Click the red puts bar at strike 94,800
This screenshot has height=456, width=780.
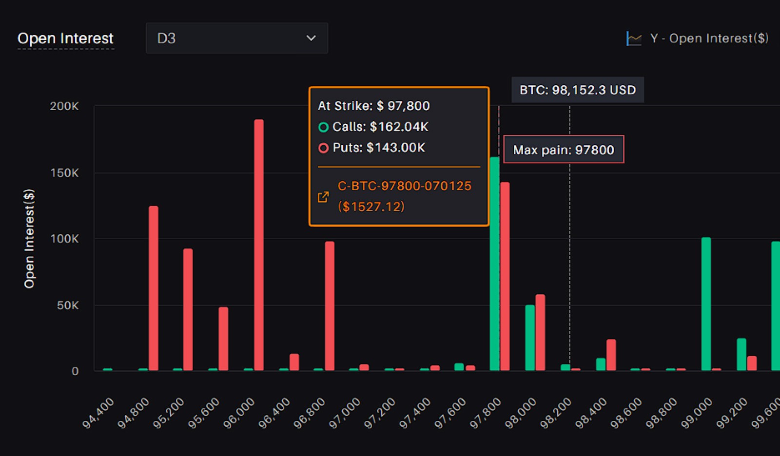[x=154, y=288]
